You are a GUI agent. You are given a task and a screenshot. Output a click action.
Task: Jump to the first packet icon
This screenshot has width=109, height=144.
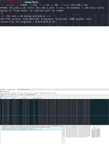pos(22,95)
